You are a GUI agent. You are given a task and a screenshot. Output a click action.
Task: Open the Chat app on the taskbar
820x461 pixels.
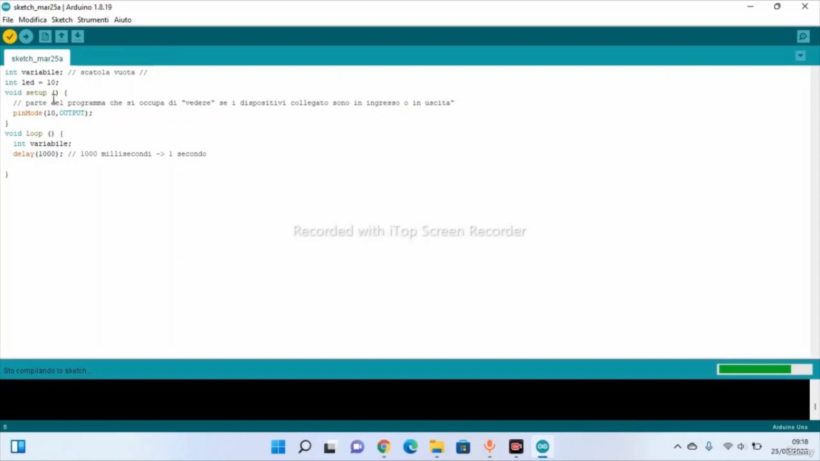point(357,447)
